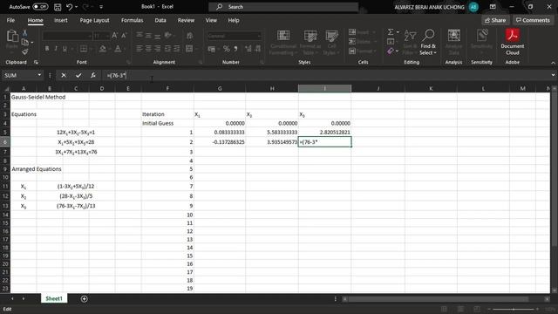Open the Name Box dropdown showing SUM
Viewport: 558px width, 314px height.
point(39,75)
